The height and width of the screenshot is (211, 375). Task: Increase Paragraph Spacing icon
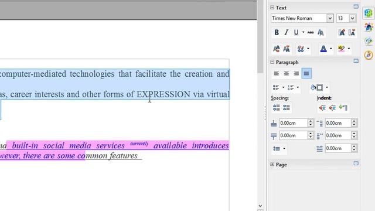coord(277,108)
